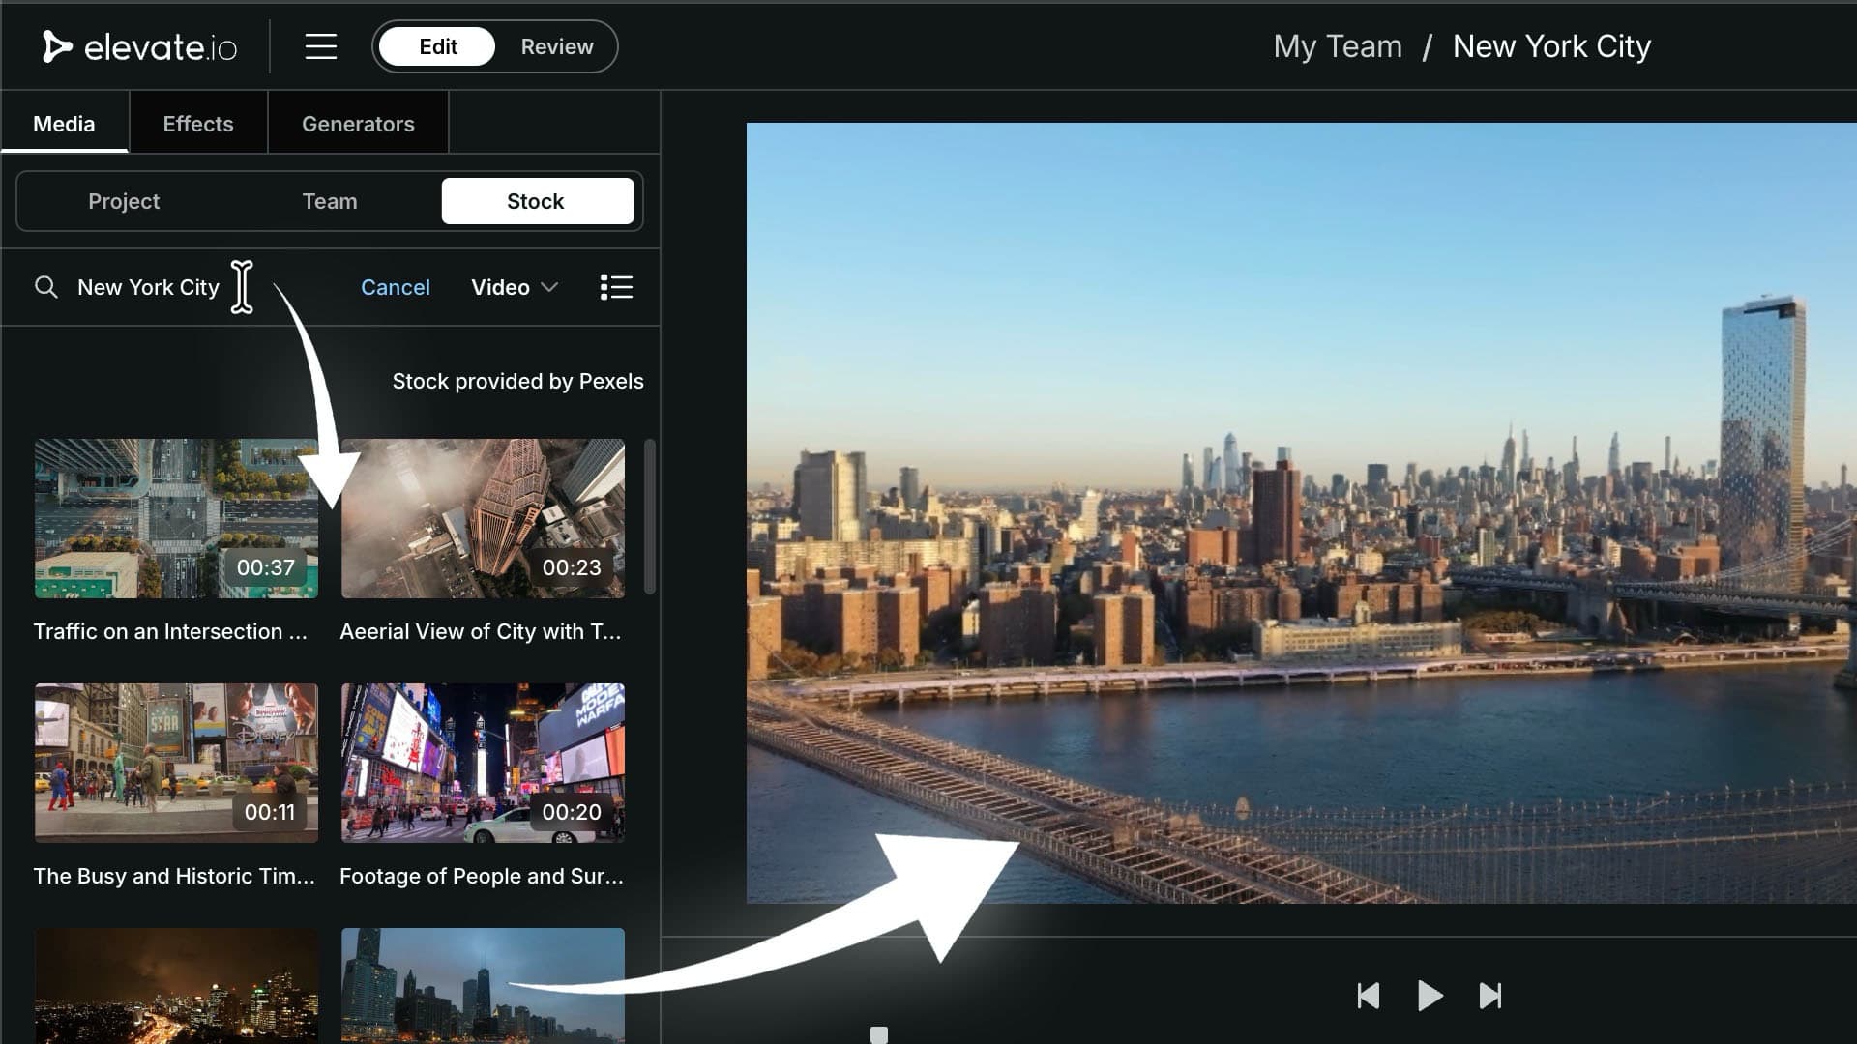Select the Busy and Historic Times Square thumbnail

176,763
